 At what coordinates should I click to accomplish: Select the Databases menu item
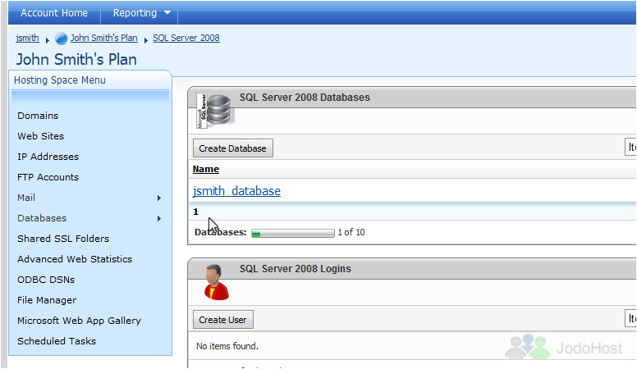tap(42, 218)
